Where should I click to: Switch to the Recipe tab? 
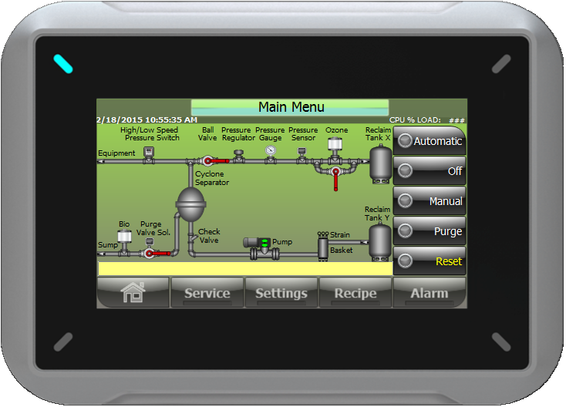pyautogui.click(x=355, y=293)
